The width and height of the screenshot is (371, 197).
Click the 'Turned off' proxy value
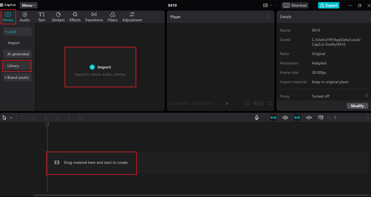click(321, 96)
